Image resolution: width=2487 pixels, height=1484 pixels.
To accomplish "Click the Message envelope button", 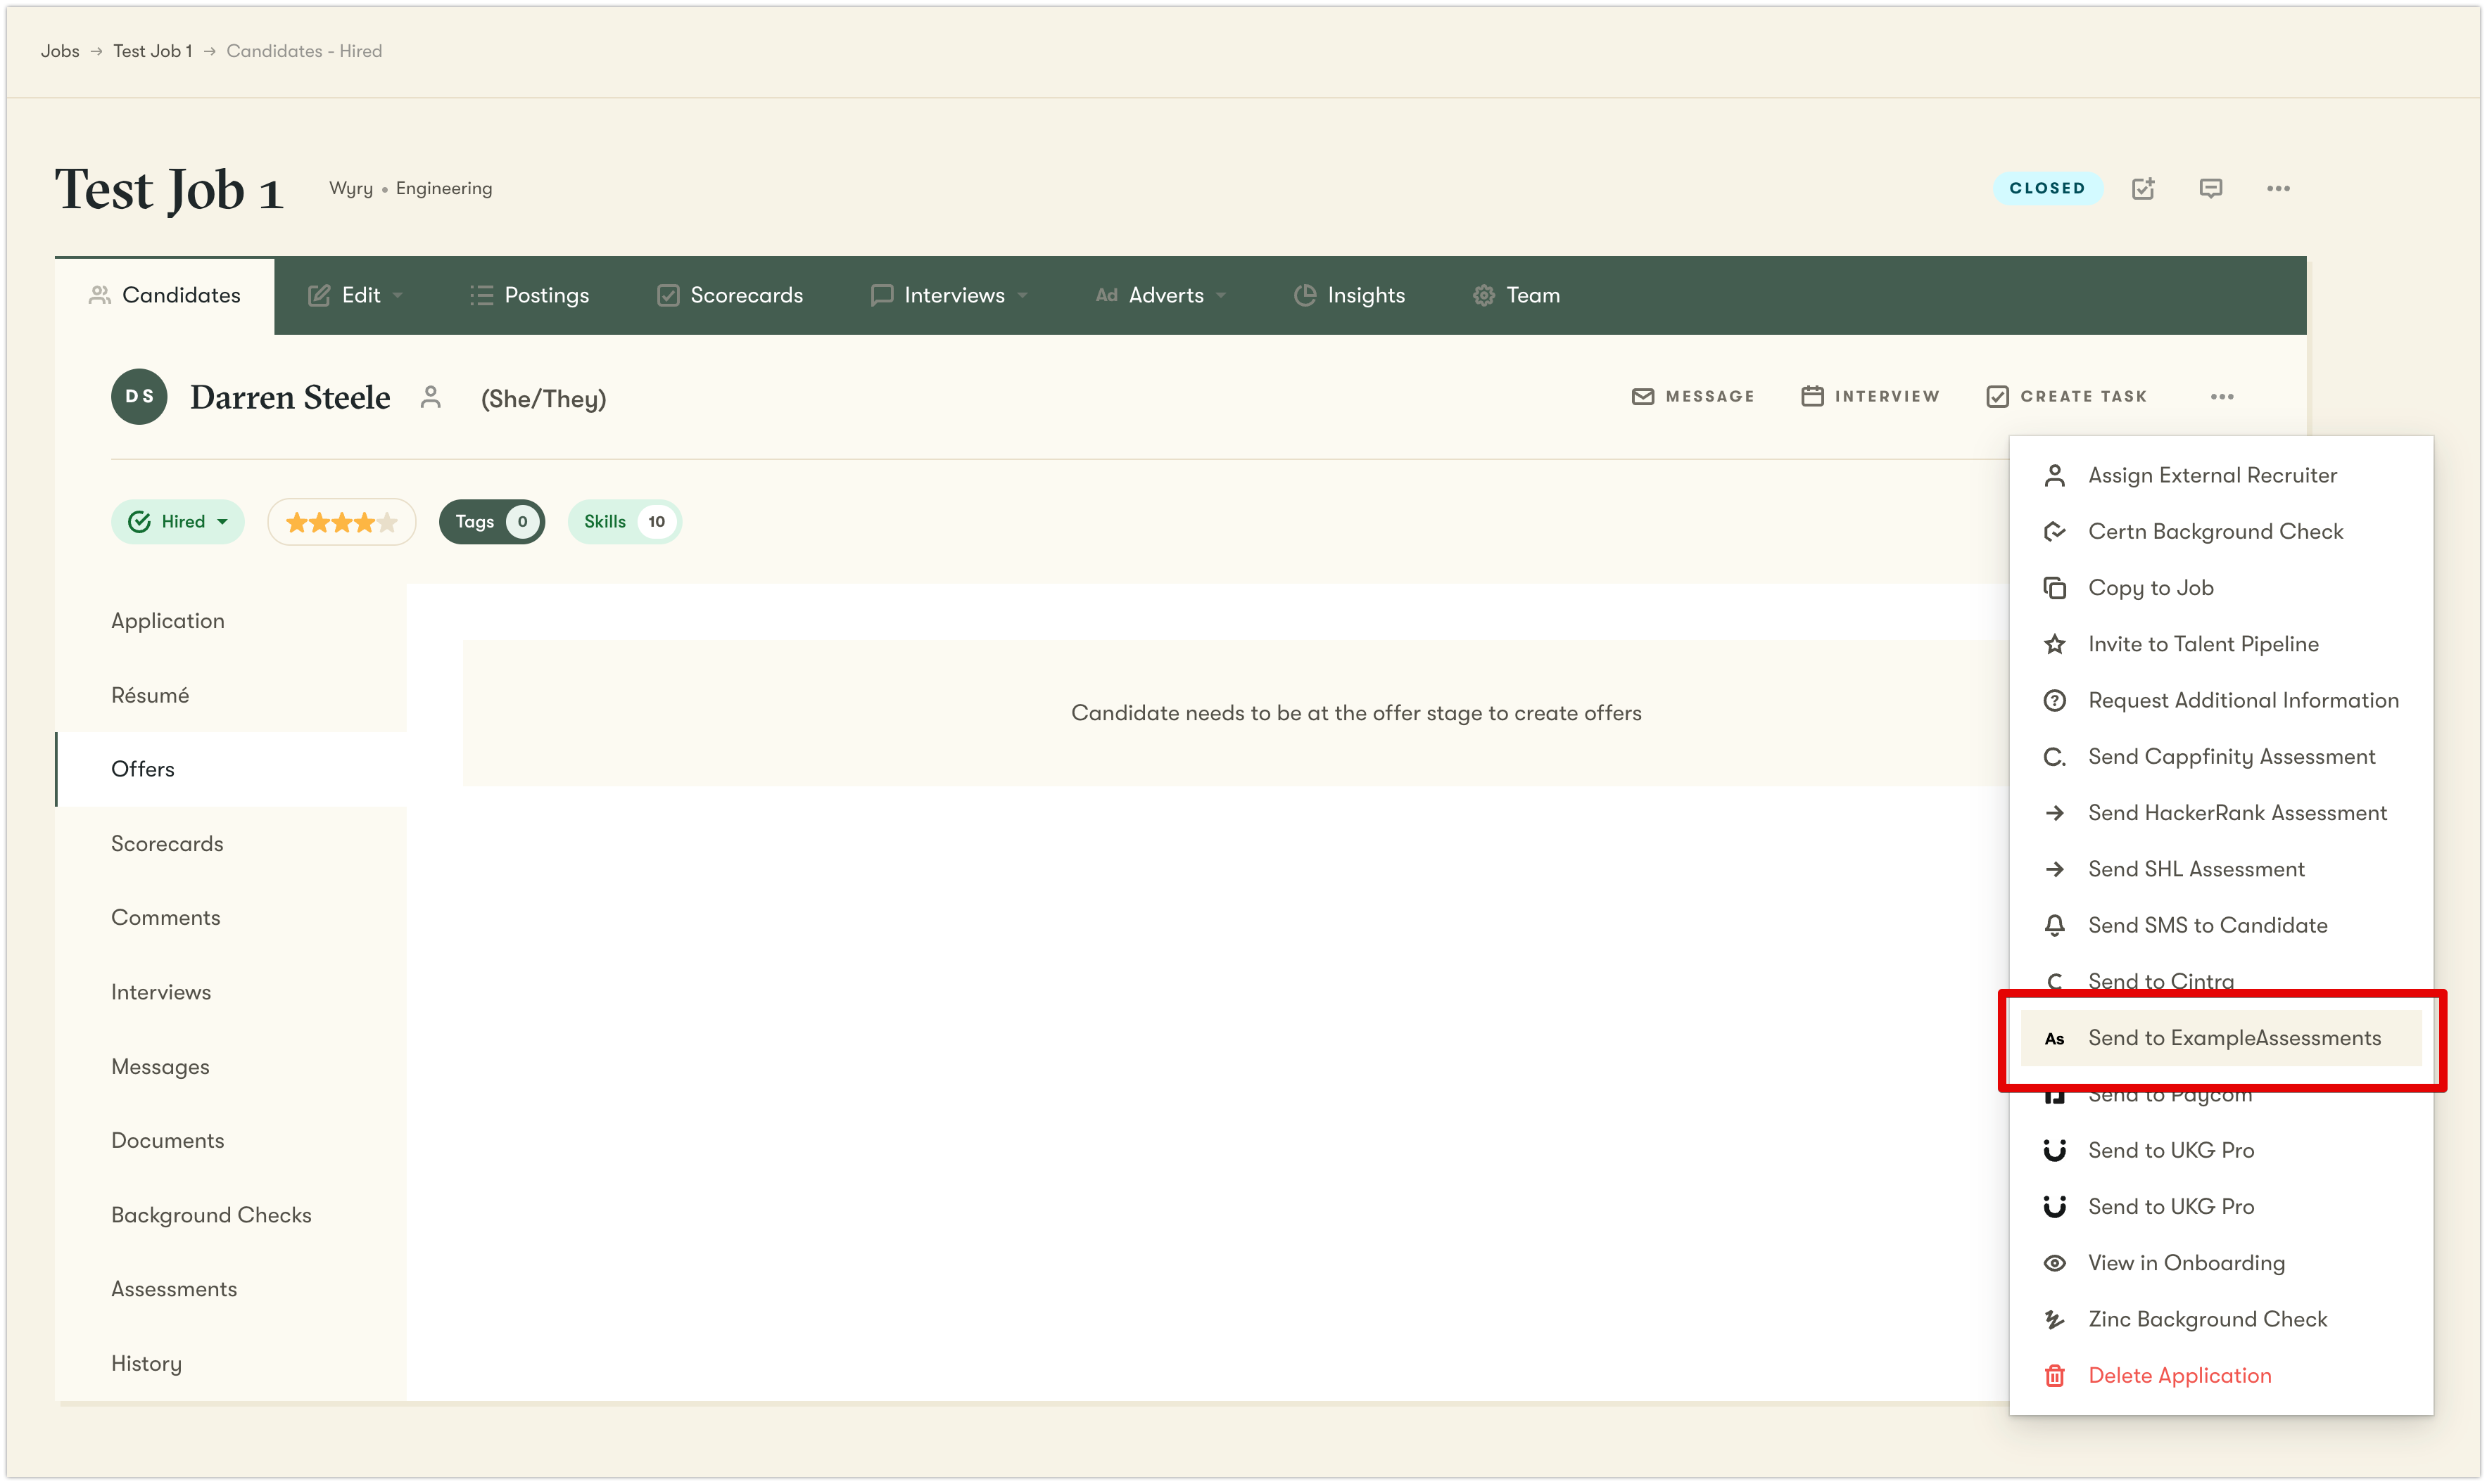I will click(1692, 397).
